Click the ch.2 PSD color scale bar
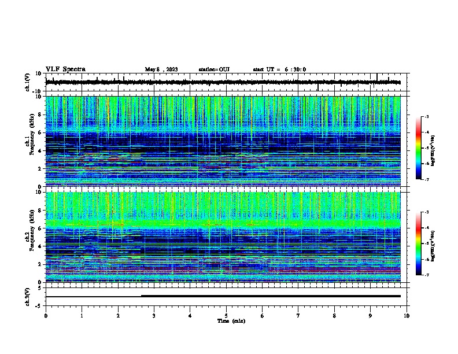 point(419,244)
